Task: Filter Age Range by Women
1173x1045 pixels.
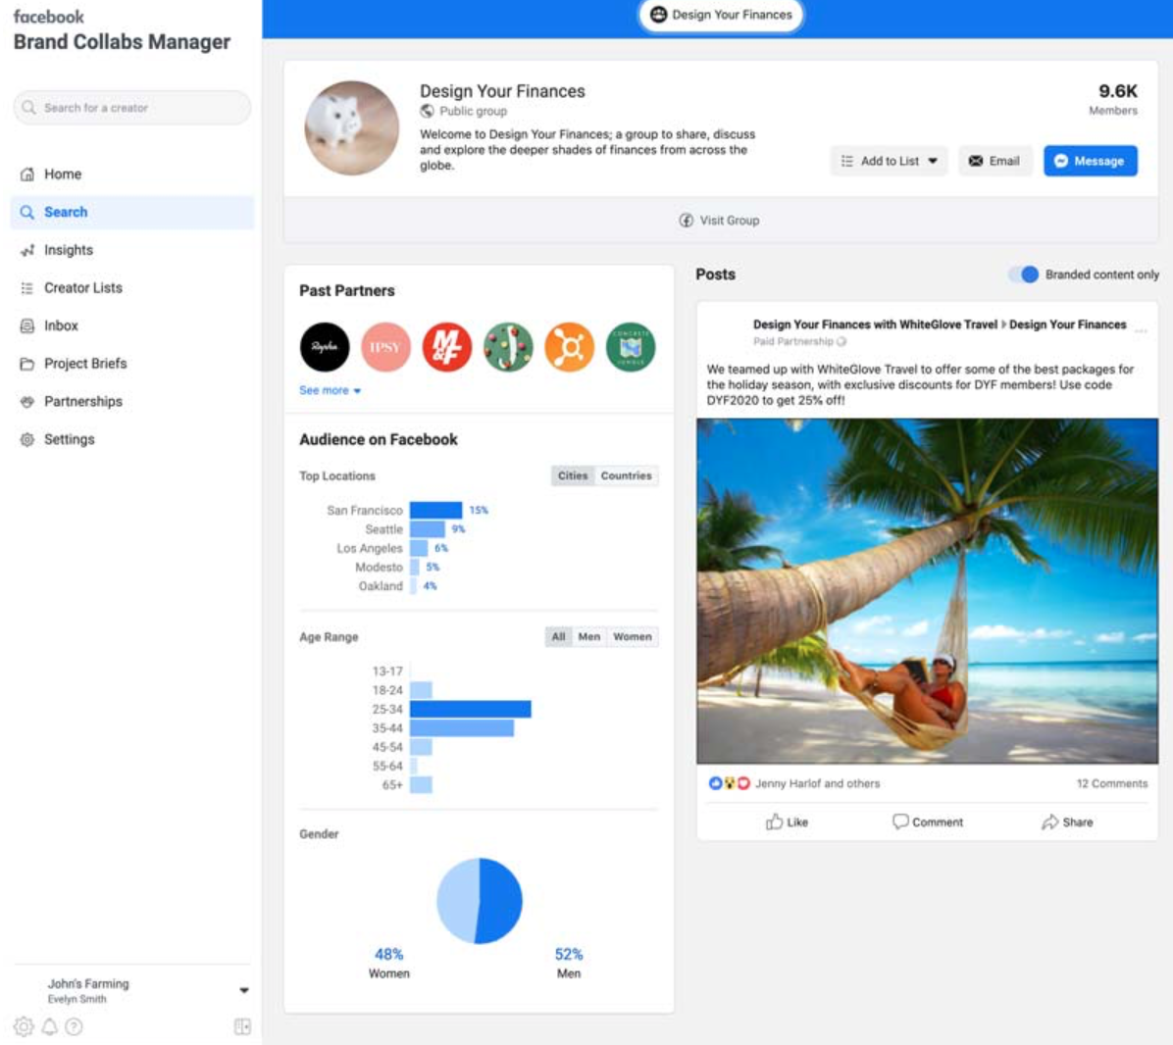Action: (633, 636)
